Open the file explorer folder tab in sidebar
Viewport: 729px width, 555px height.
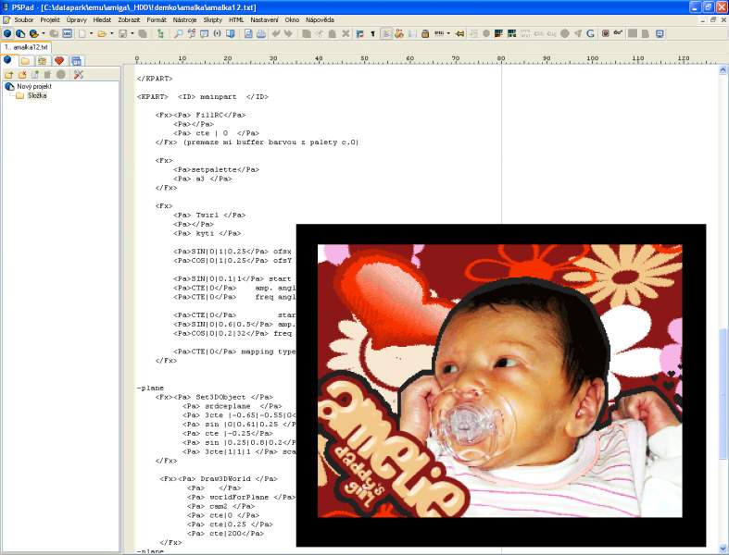coord(25,61)
